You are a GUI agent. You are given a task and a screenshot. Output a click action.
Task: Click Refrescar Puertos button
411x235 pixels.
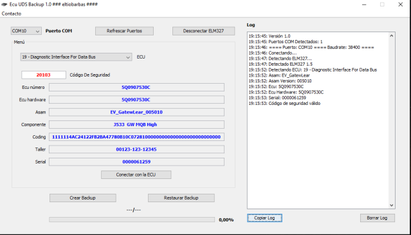[x=124, y=31]
